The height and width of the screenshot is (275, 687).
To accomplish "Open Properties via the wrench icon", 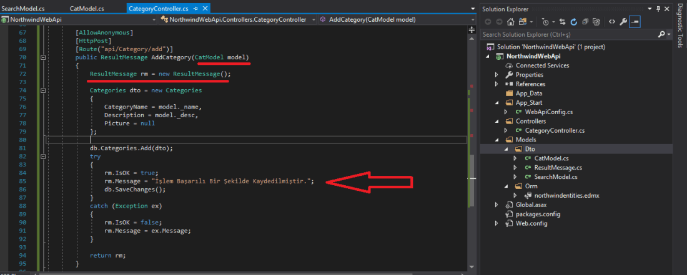I will pos(622,21).
